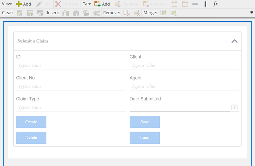Open the toolbar overflow dropdown arrow
Viewport: 255px width, 166px height.
pos(252,12)
